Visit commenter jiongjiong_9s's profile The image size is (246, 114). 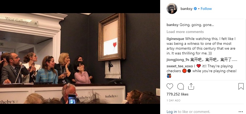pos(178,60)
